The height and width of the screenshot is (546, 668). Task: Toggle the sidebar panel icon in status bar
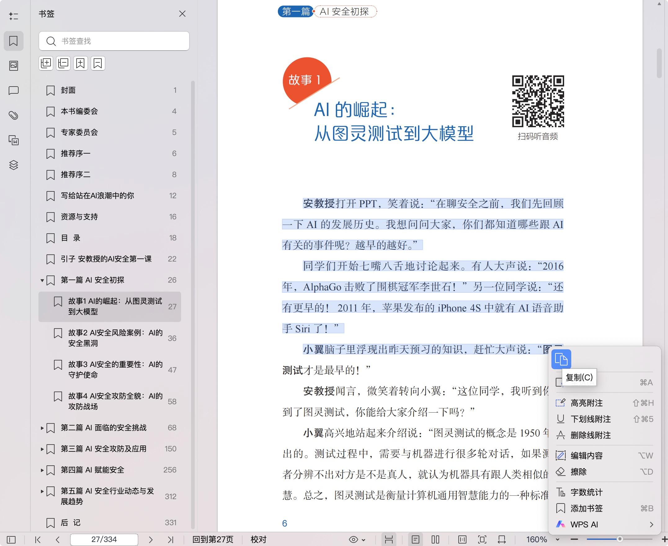pos(11,540)
